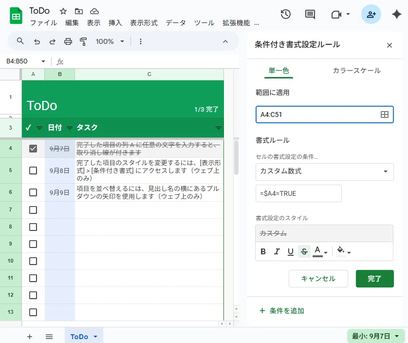This screenshot has width=408, height=343.
Task: Open the name box range dropdown
Action: (43, 61)
